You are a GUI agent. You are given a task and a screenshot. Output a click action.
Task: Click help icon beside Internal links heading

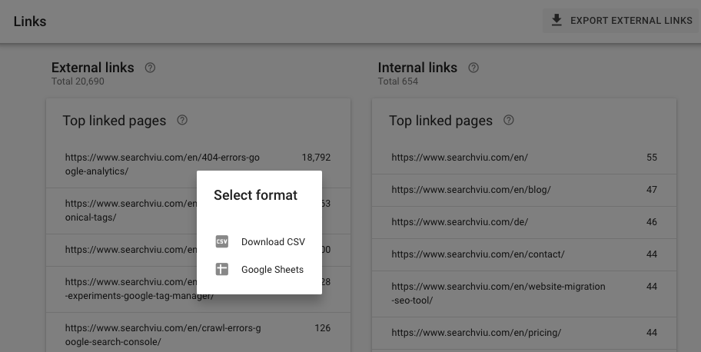pos(473,68)
